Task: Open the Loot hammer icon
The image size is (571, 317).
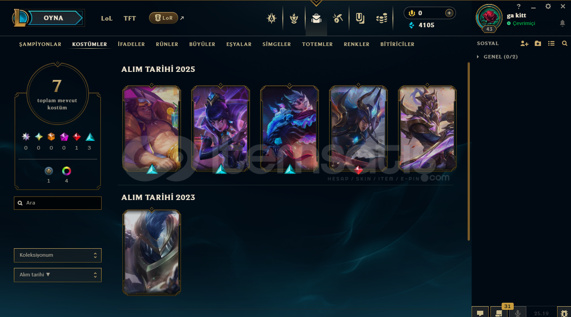Action: pyautogui.click(x=338, y=18)
